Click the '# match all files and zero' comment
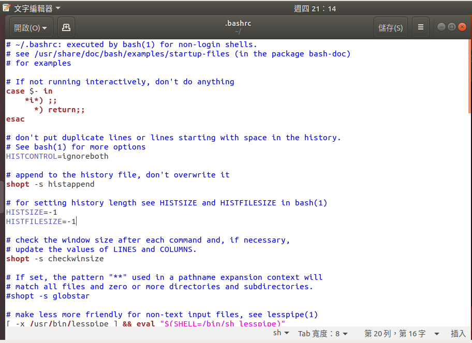The height and width of the screenshot is (343, 472). 159,287
